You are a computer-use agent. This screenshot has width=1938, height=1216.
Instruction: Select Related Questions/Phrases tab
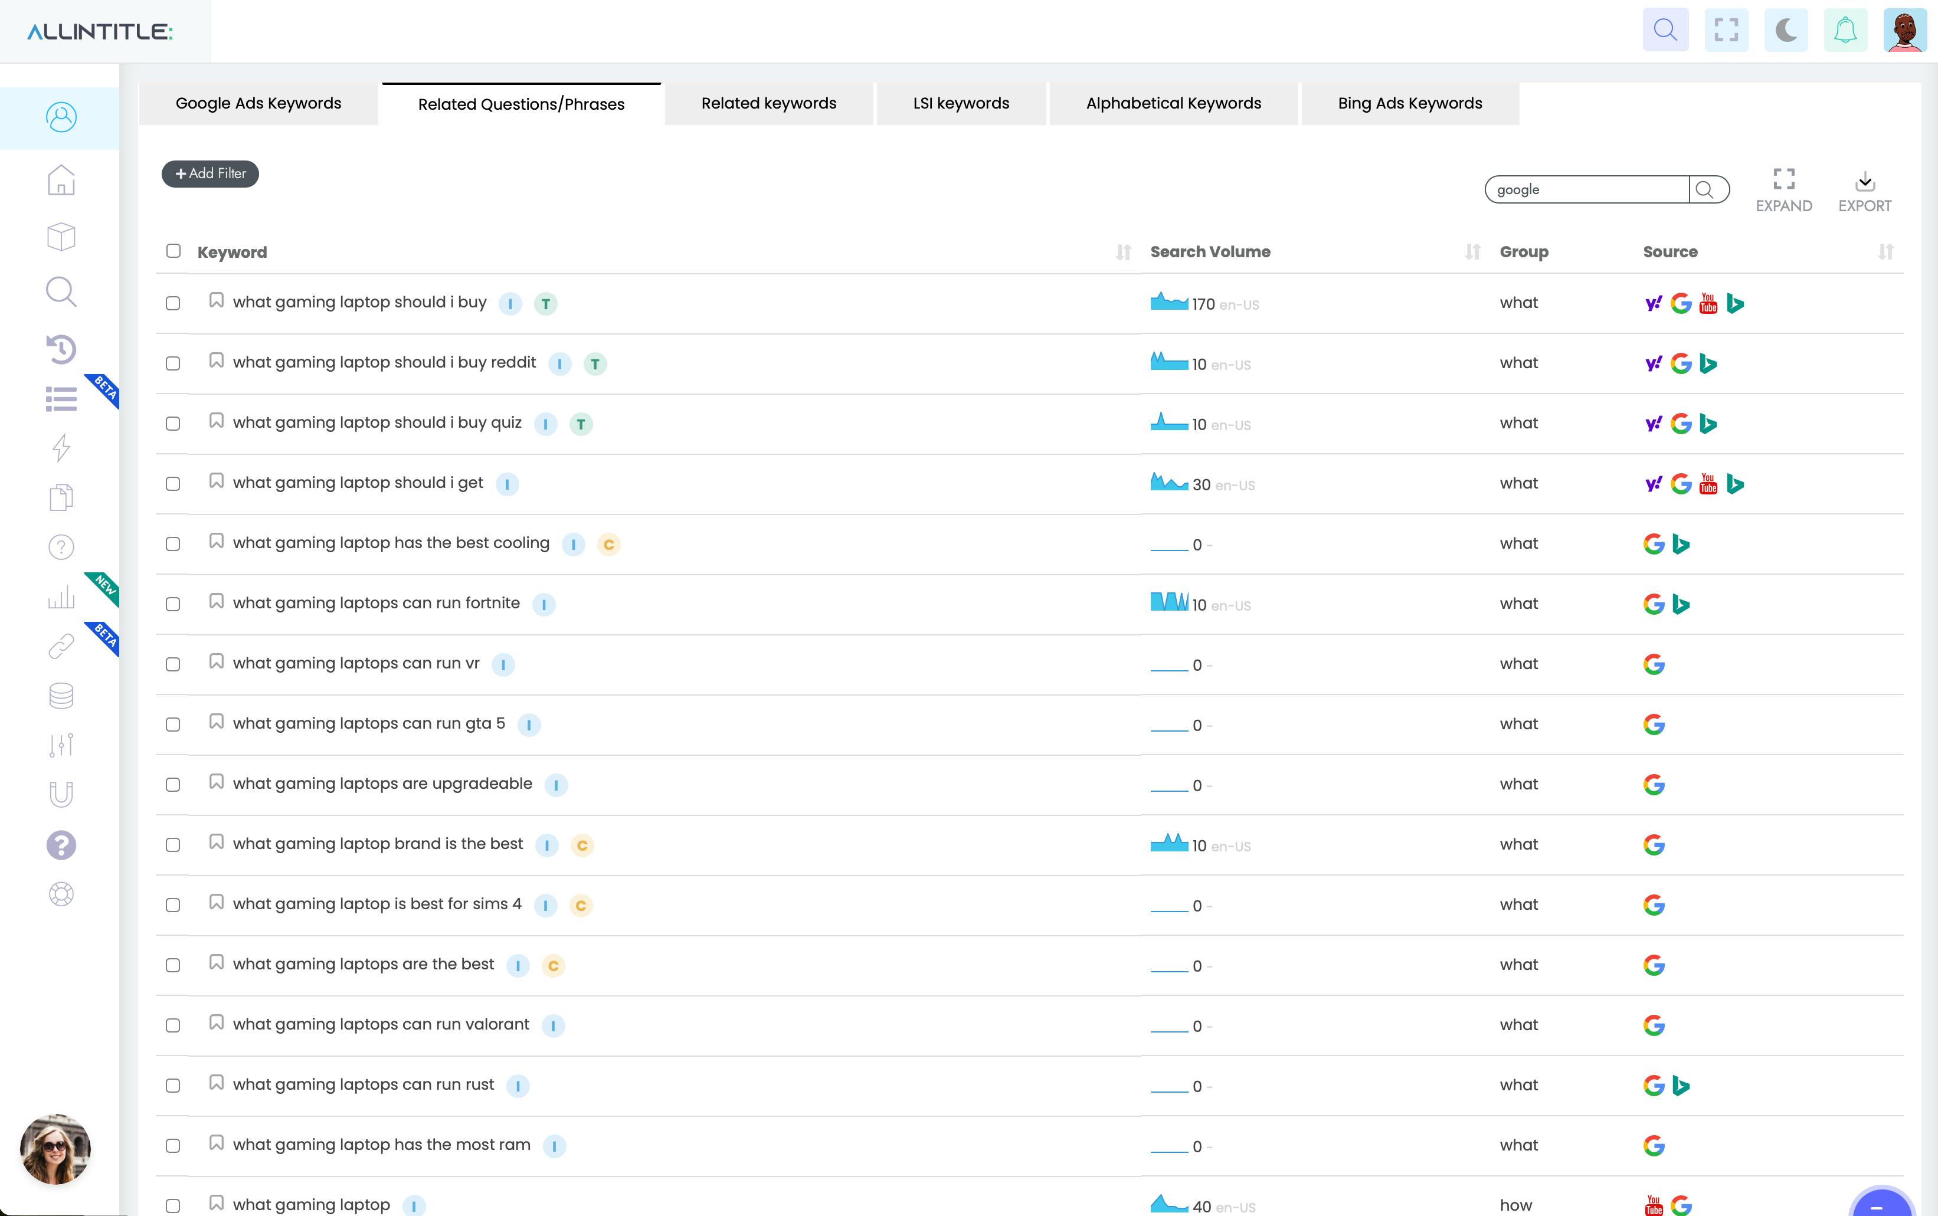pyautogui.click(x=521, y=104)
